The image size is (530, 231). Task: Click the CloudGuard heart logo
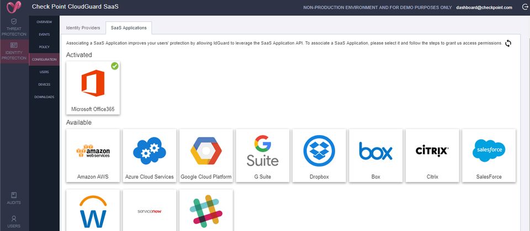point(14,7)
